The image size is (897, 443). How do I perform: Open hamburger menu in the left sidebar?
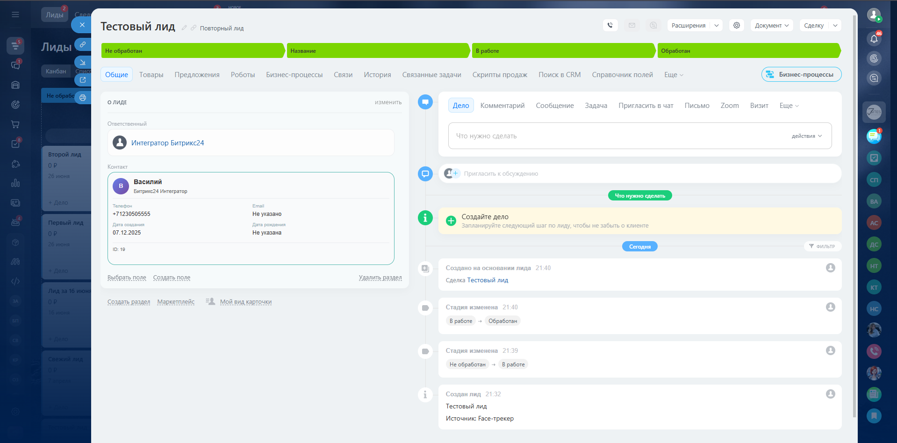coord(15,14)
